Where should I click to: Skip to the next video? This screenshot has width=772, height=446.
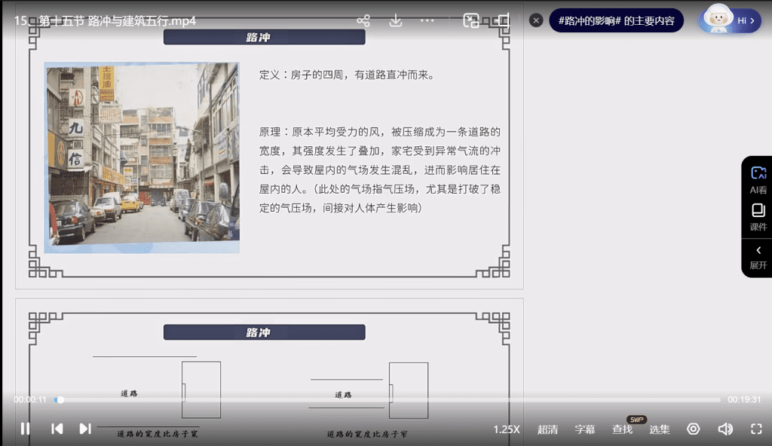85,429
